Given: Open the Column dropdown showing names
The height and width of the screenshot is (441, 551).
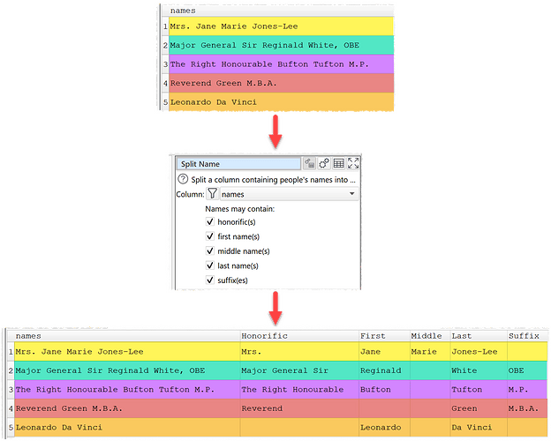Looking at the screenshot, I should [290, 194].
